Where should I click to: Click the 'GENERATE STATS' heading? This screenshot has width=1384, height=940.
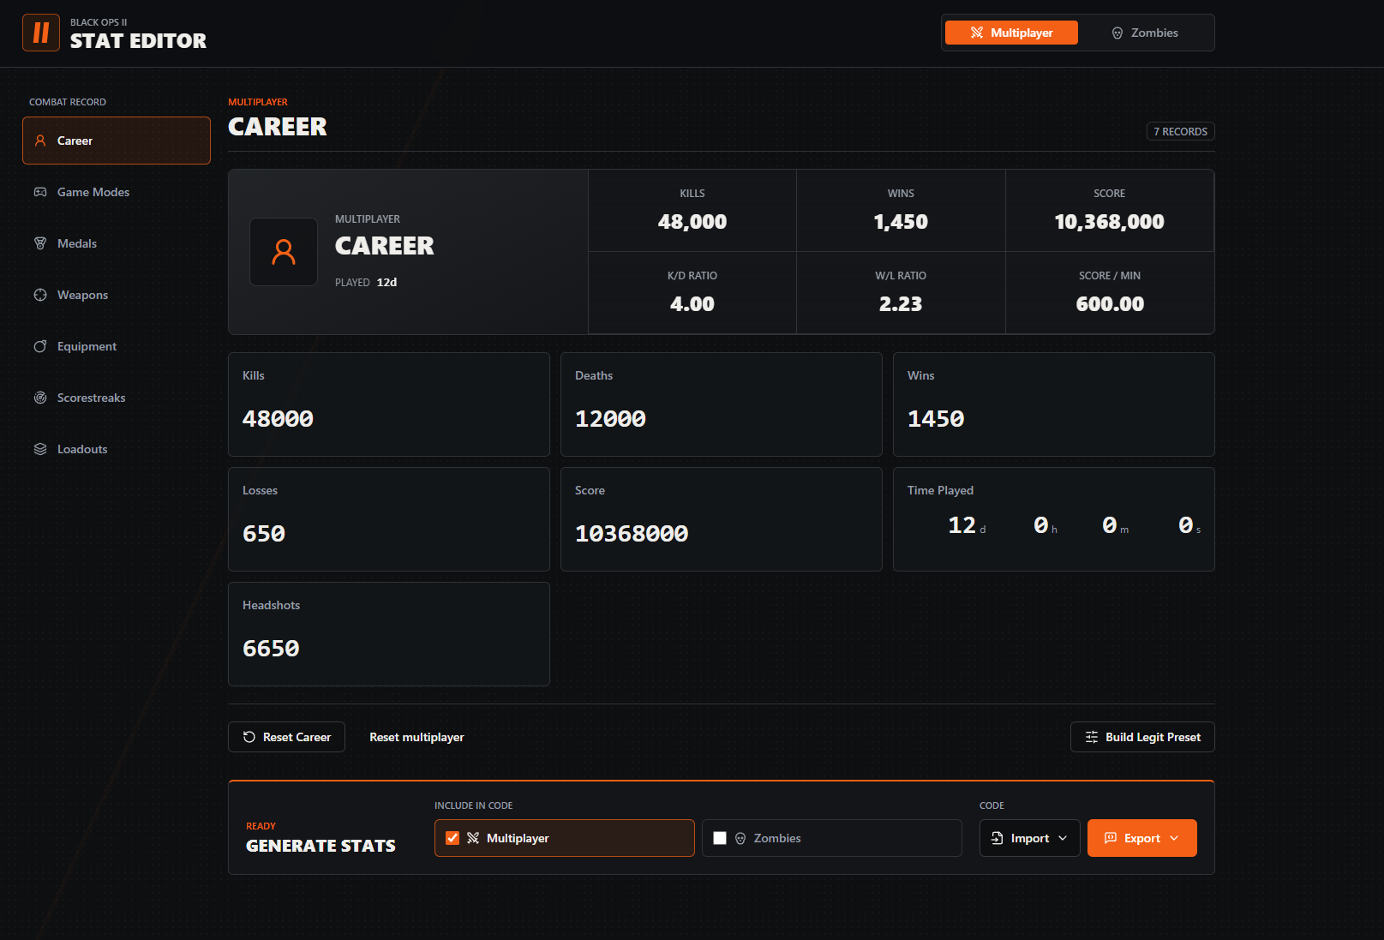[321, 846]
